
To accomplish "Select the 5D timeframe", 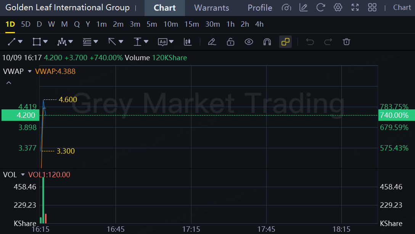I will (x=26, y=24).
